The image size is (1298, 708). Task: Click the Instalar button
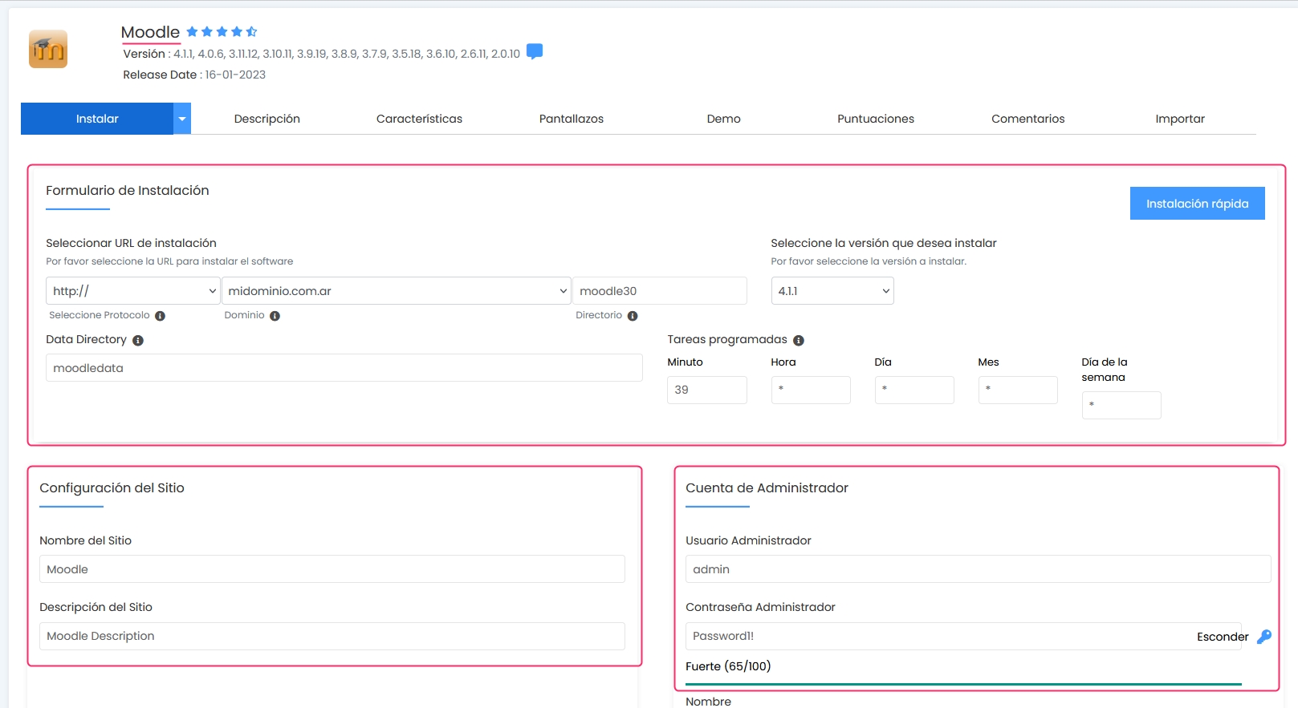point(97,119)
